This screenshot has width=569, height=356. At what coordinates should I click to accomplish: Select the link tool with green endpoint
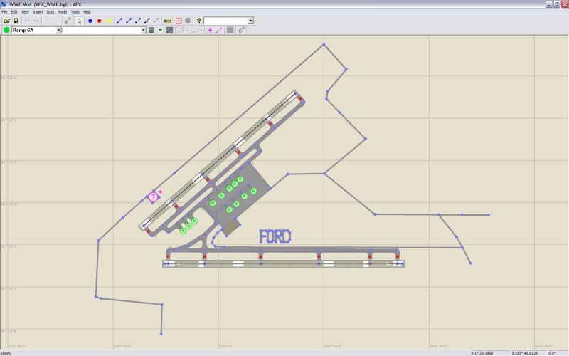tap(137, 21)
